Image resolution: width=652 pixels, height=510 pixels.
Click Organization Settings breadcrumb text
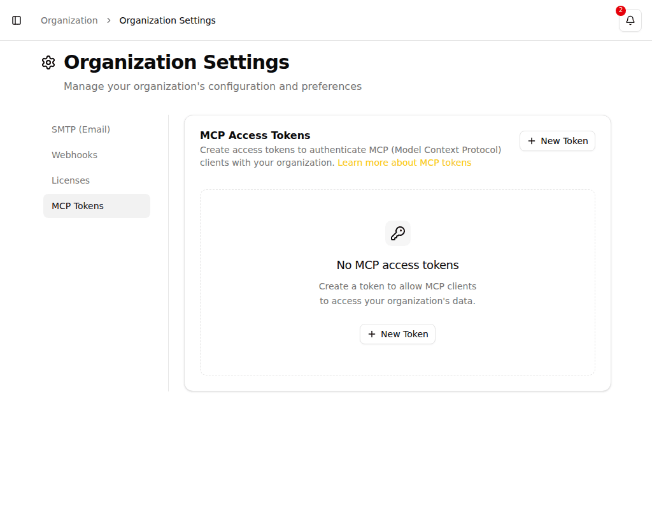click(167, 20)
